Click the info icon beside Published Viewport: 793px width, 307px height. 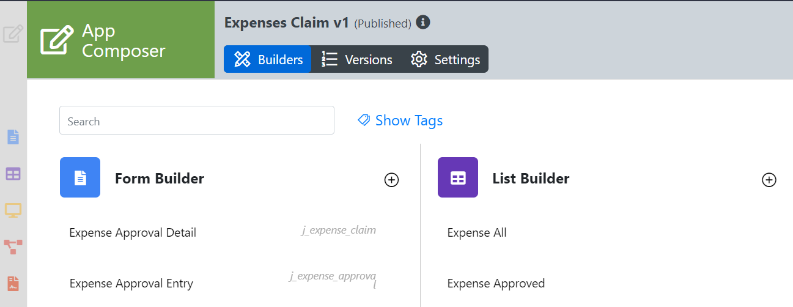tap(423, 23)
